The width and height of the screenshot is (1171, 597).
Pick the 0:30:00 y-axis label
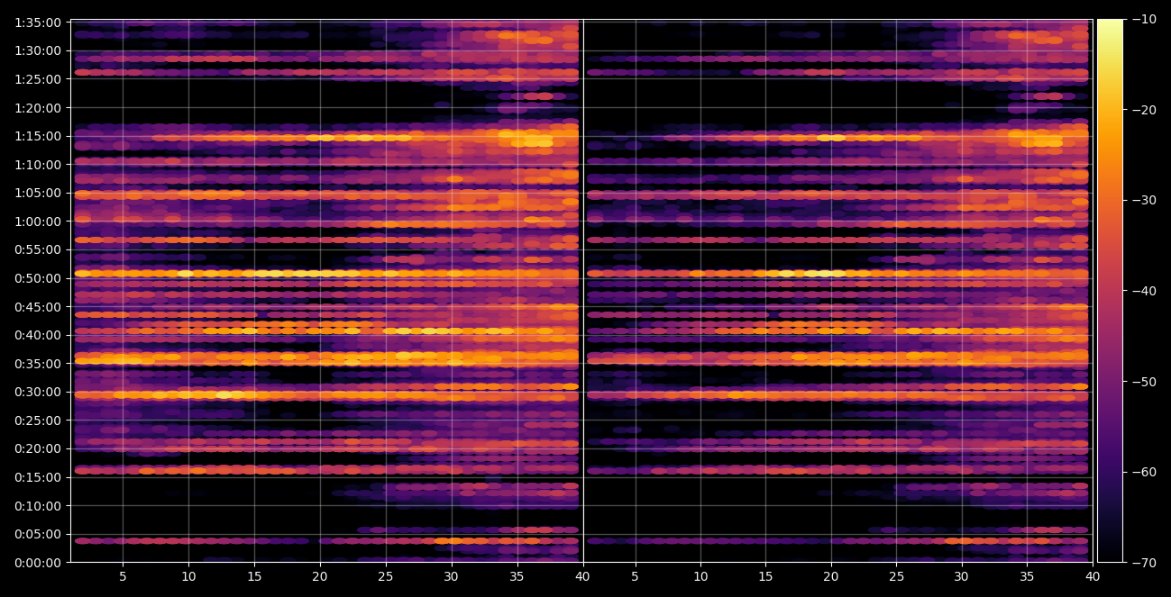click(39, 392)
